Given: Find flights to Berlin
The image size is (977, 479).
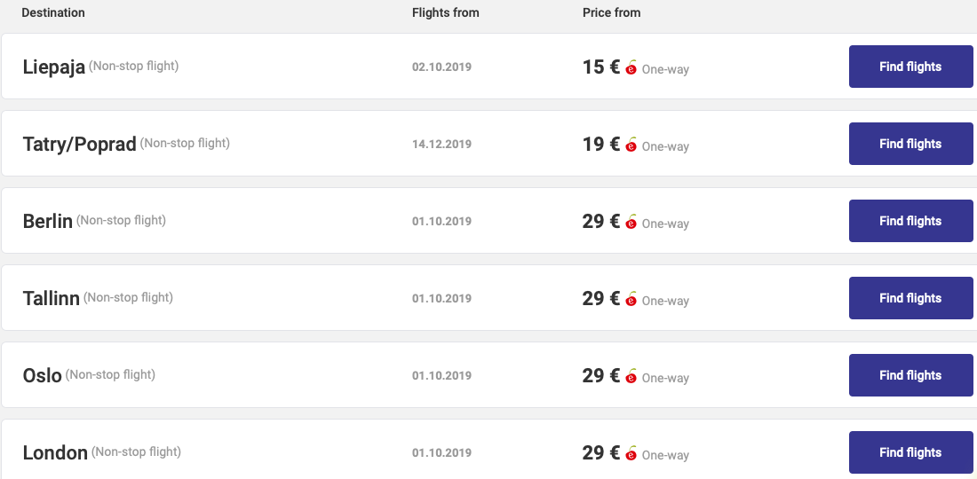Looking at the screenshot, I should coord(910,221).
